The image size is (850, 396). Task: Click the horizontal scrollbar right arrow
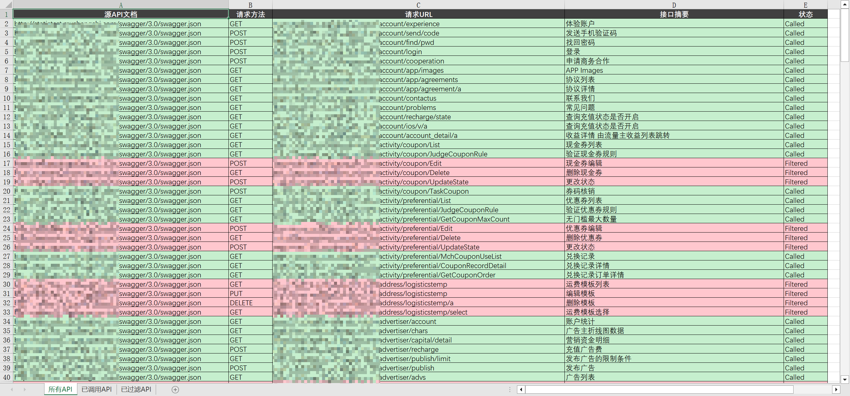(836, 389)
